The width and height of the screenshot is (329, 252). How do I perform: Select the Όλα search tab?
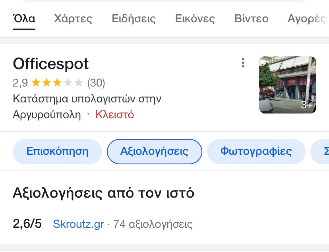24,19
